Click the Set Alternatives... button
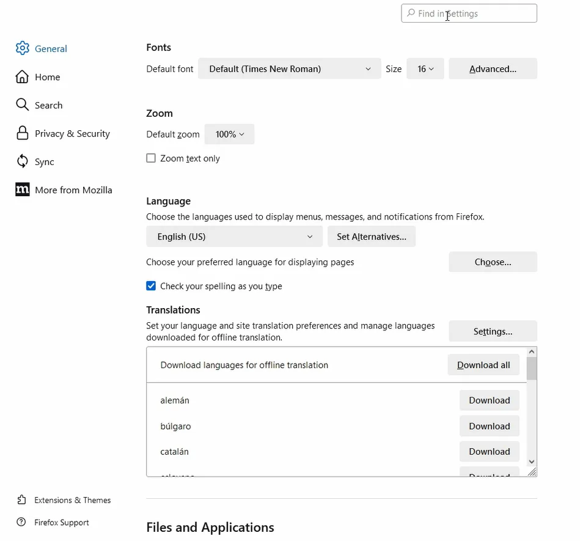 (372, 237)
